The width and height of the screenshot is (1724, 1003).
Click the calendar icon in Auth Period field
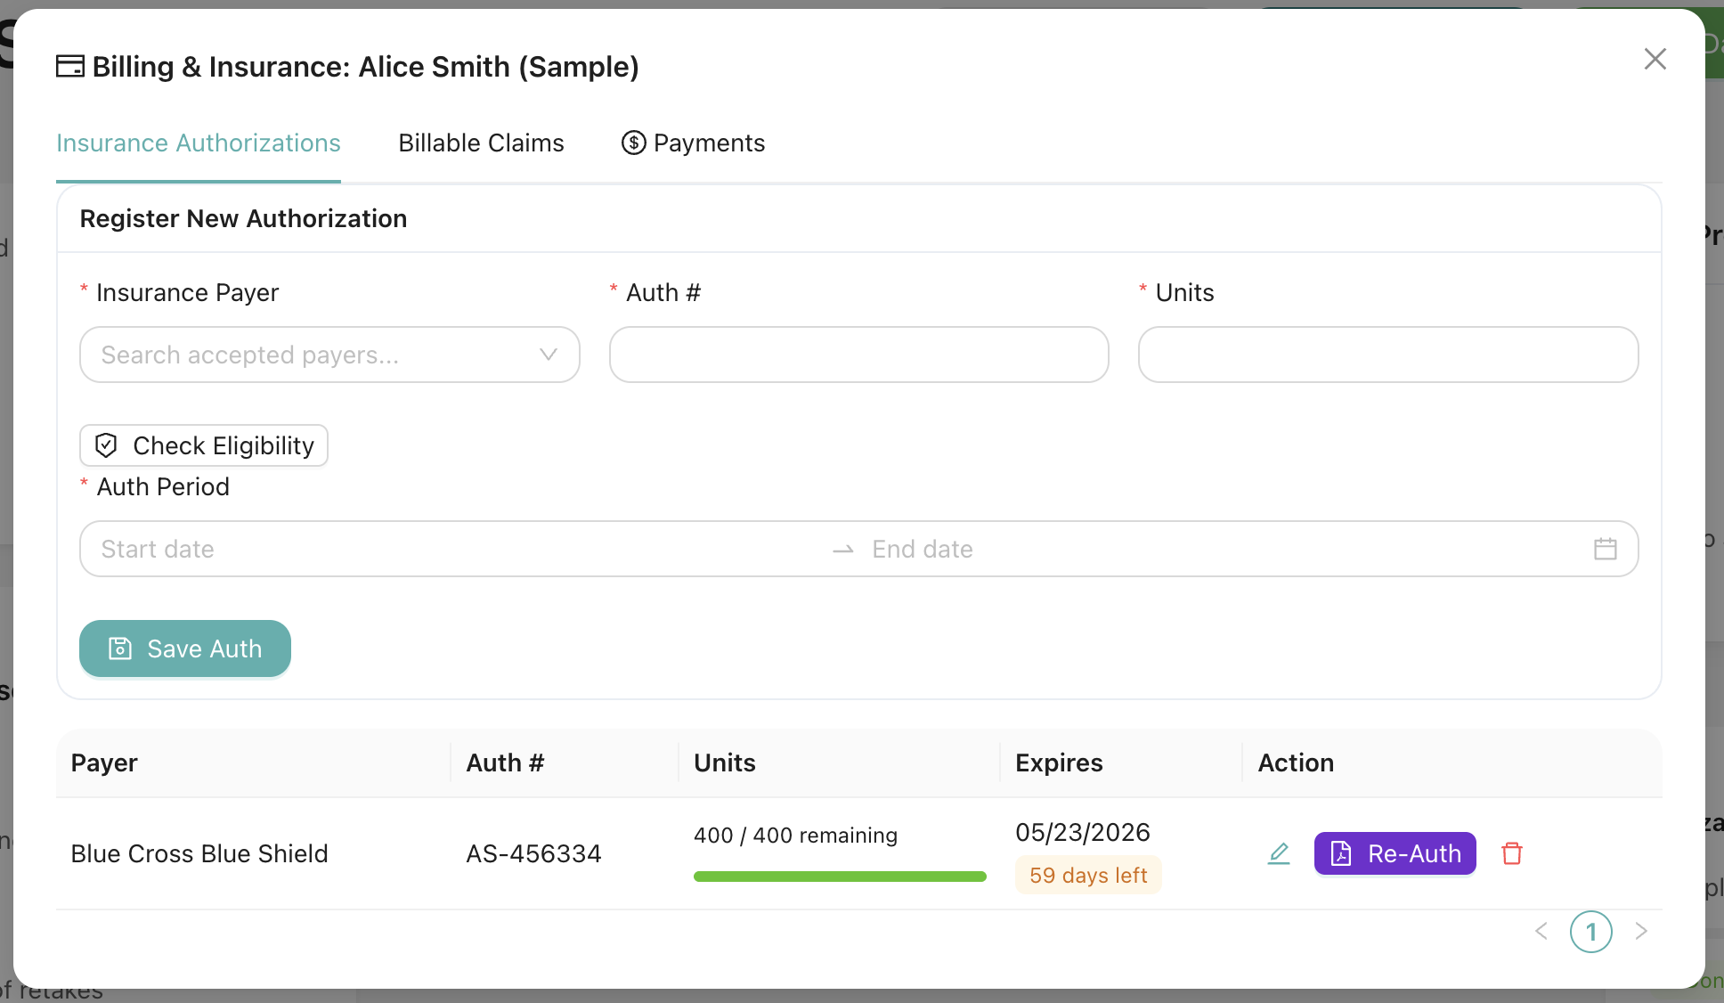[1606, 549]
